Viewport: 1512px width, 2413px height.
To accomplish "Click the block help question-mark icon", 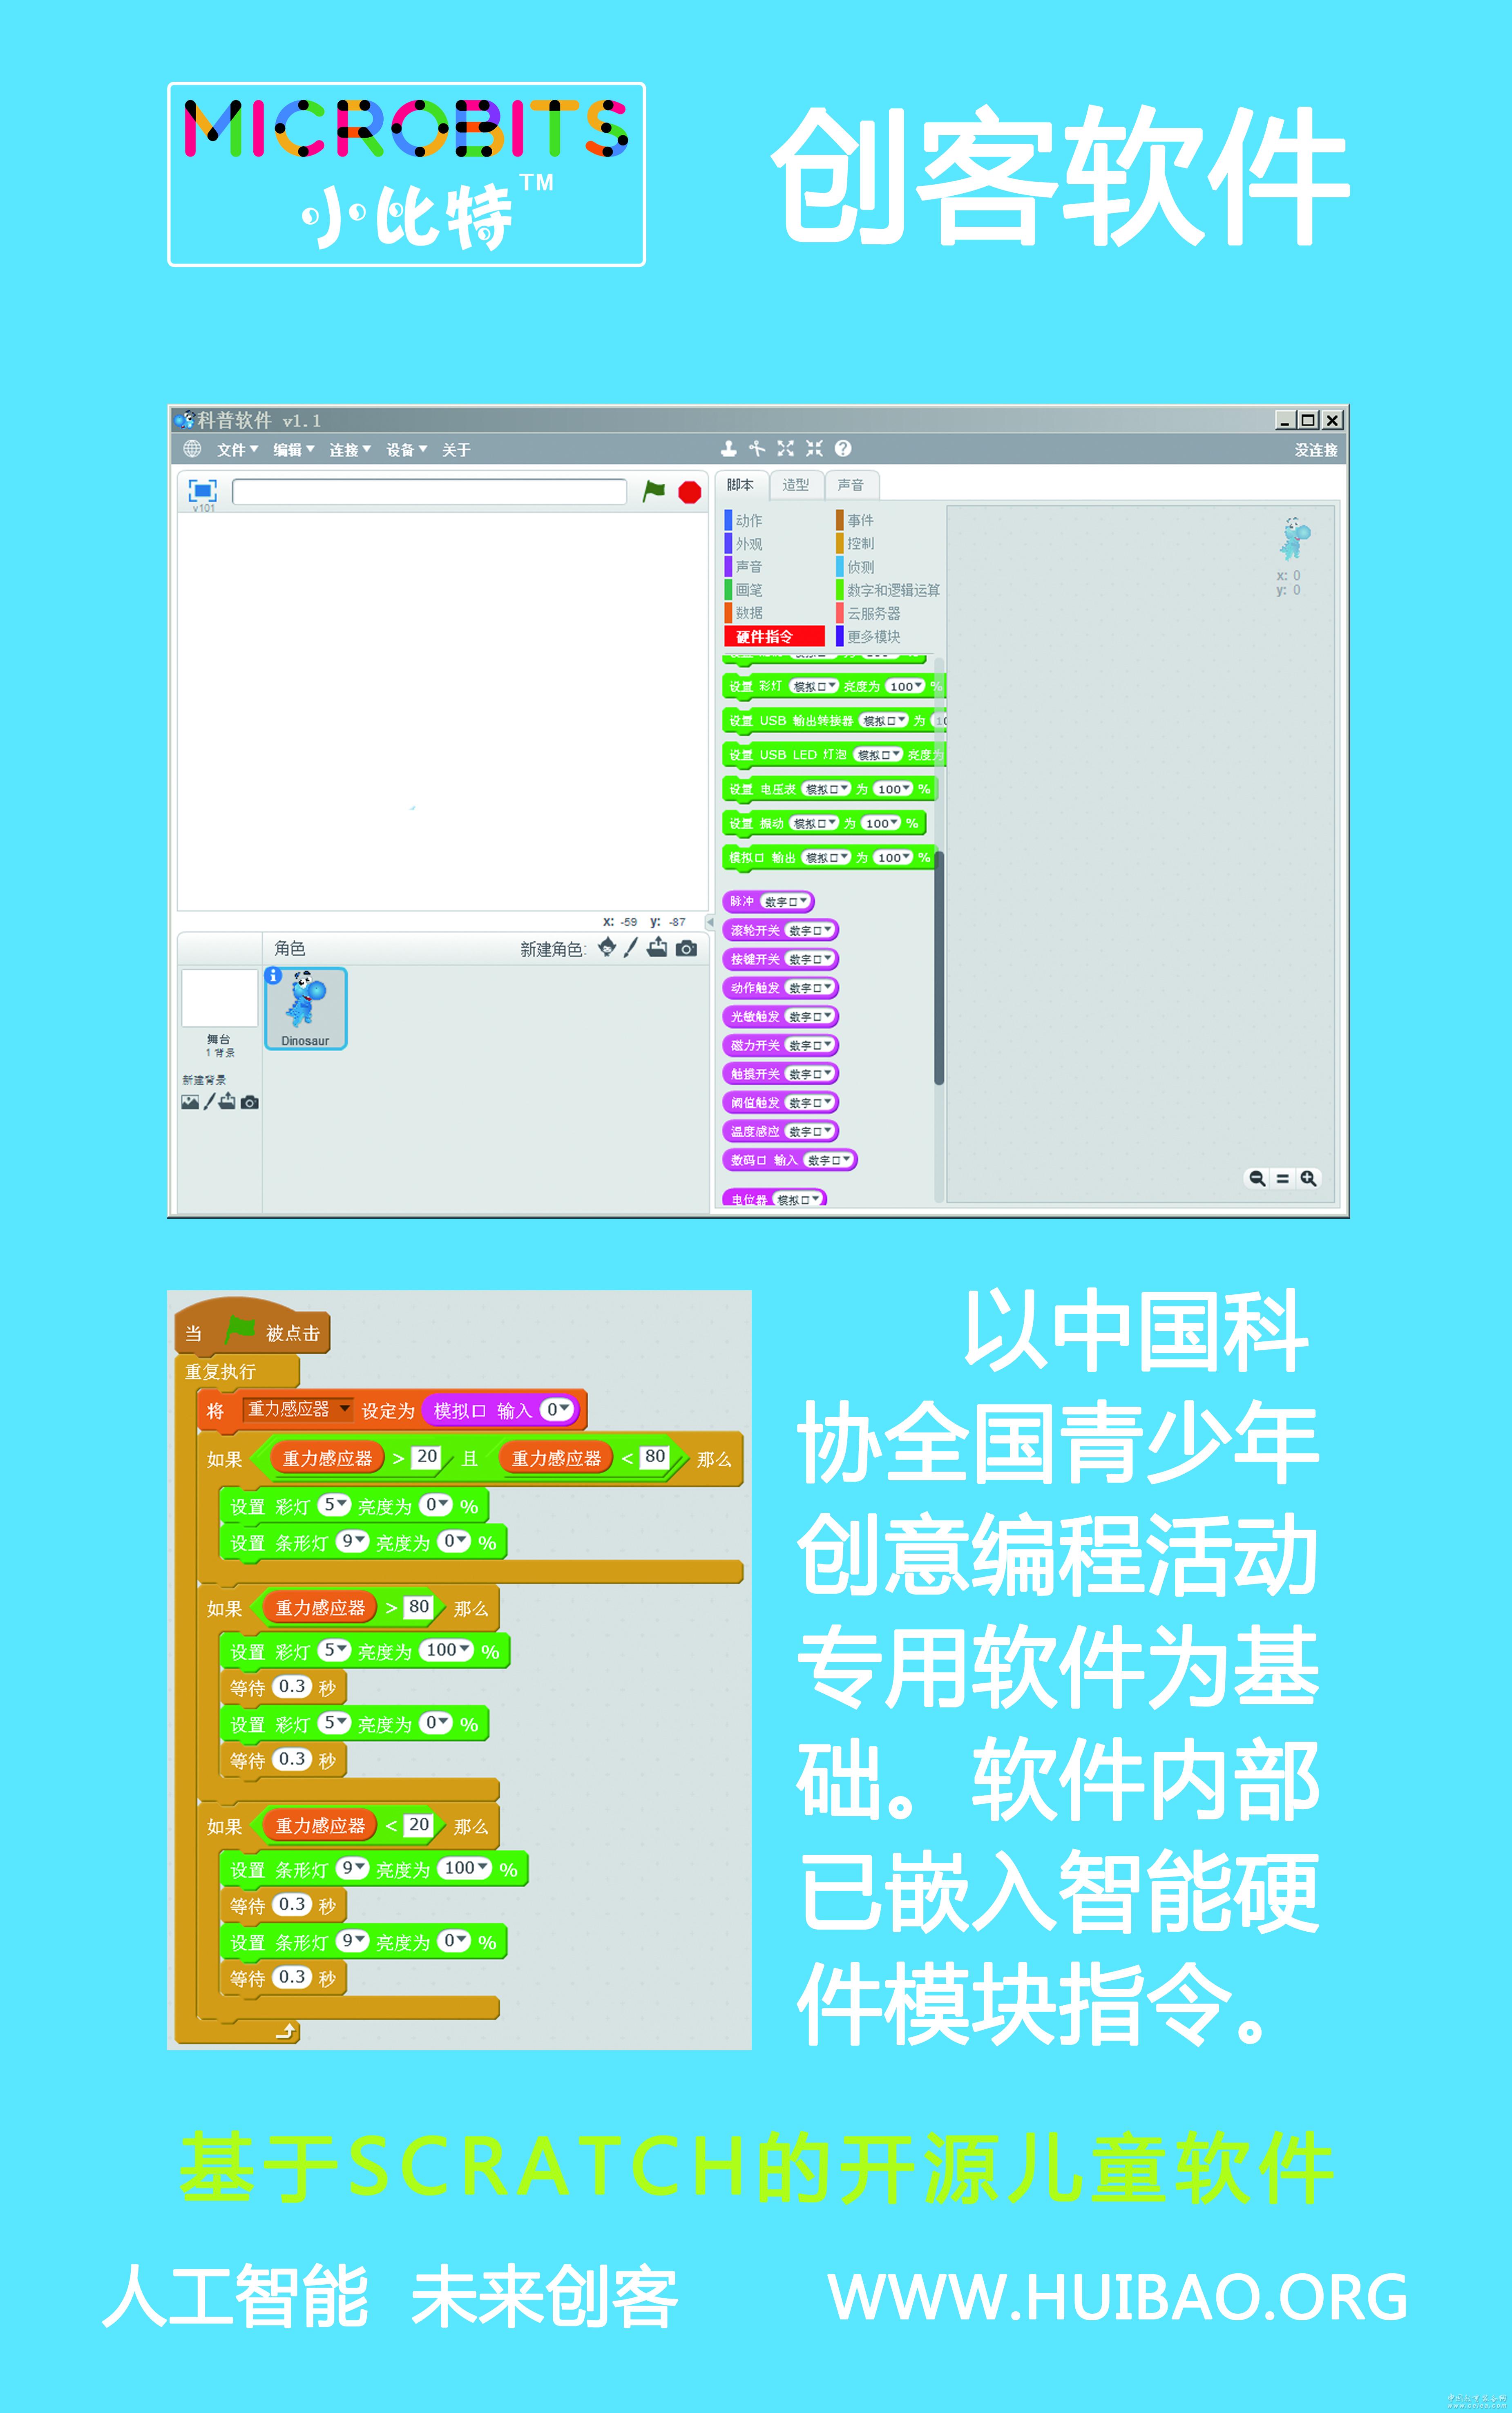I will [843, 449].
